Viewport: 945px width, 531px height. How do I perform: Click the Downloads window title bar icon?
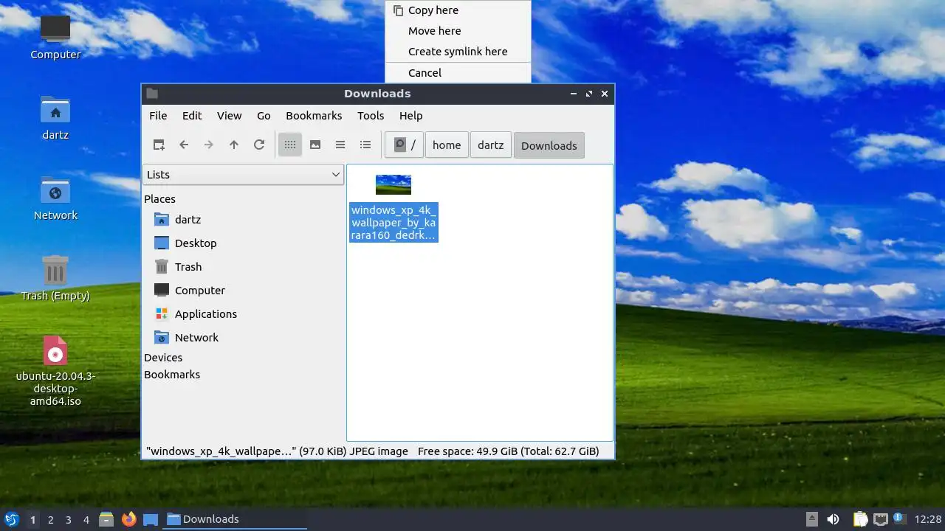point(152,94)
